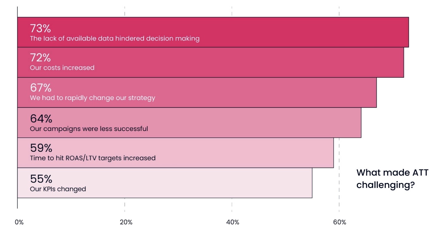
Task: Click the '73%' value text
Action: [40, 29]
